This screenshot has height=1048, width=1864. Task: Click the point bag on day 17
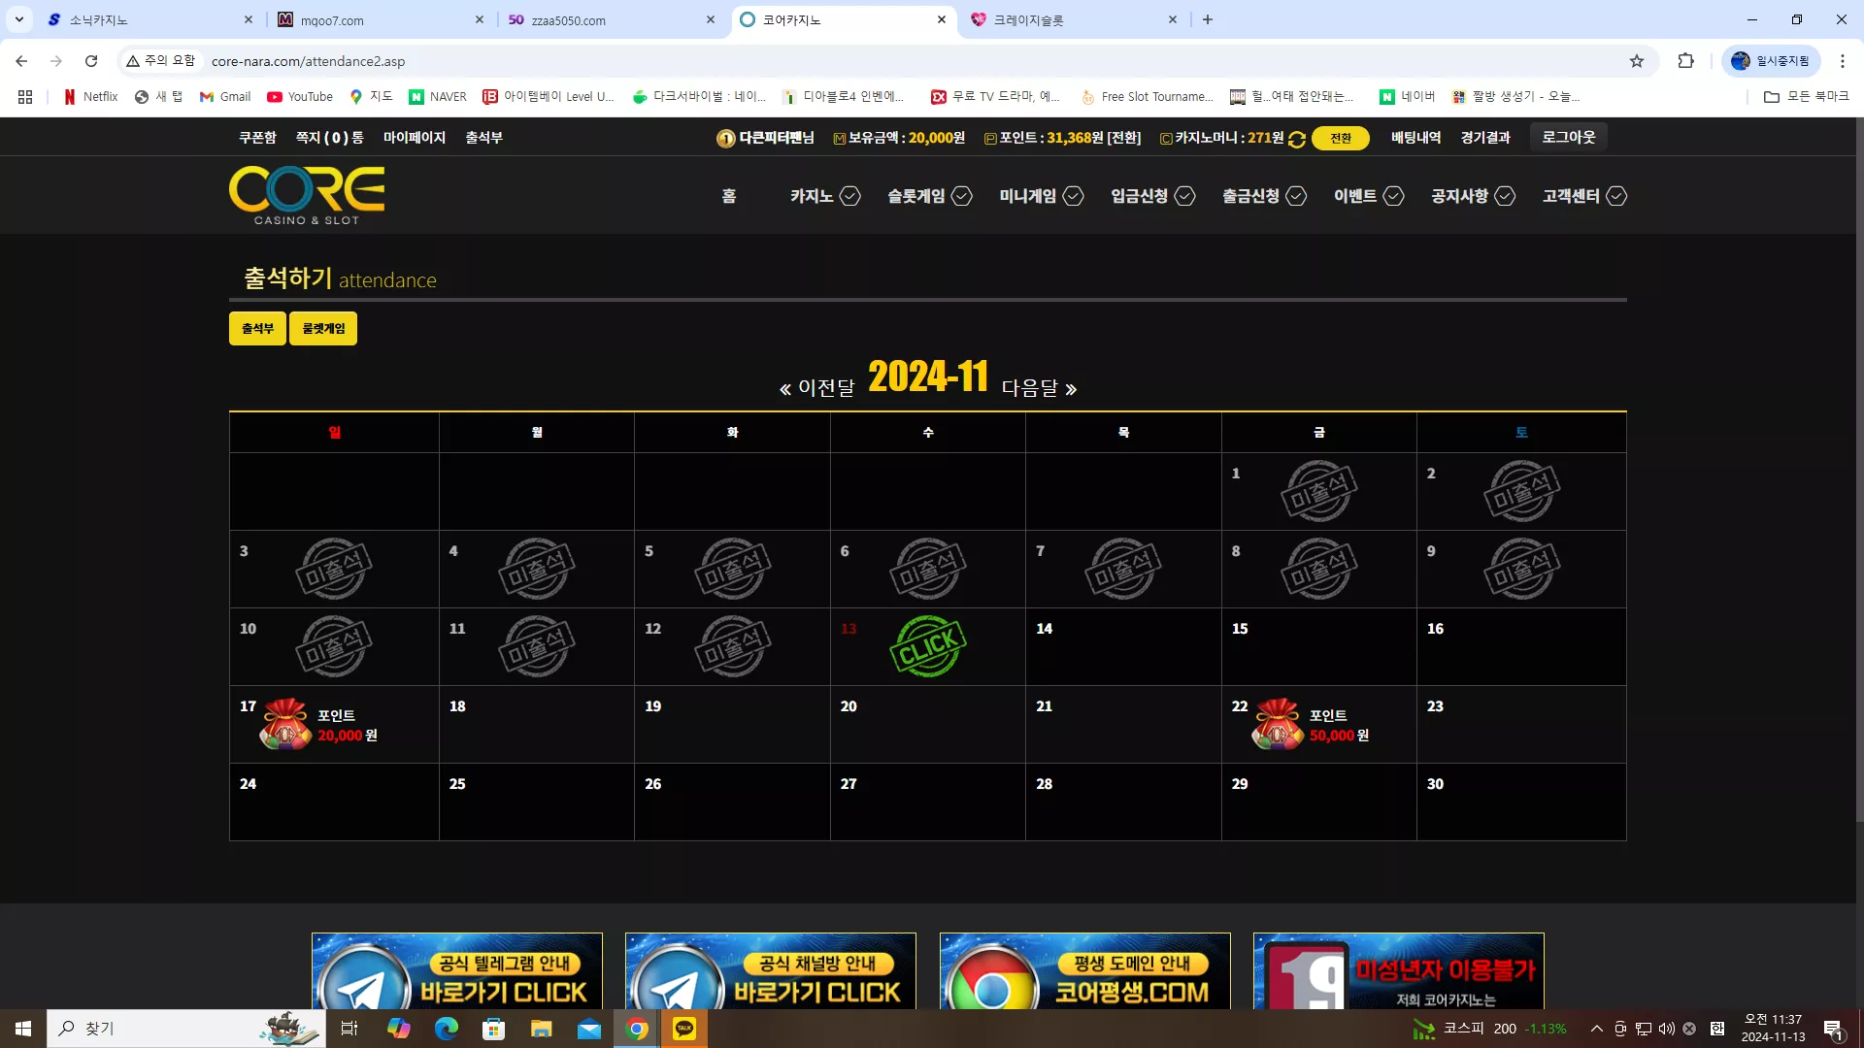(285, 725)
